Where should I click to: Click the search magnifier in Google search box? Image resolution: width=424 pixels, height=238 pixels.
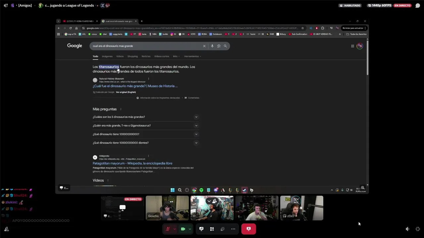point(225,46)
